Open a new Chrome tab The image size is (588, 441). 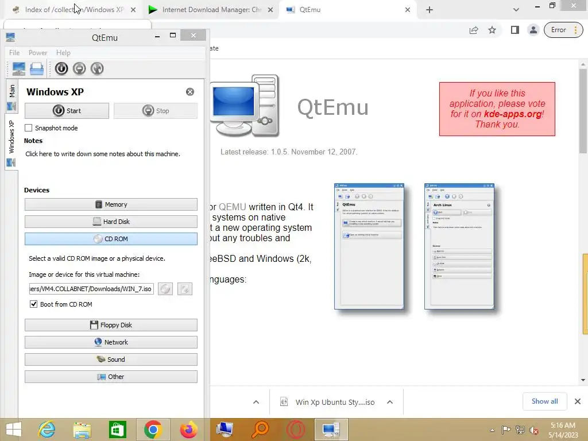point(430,10)
